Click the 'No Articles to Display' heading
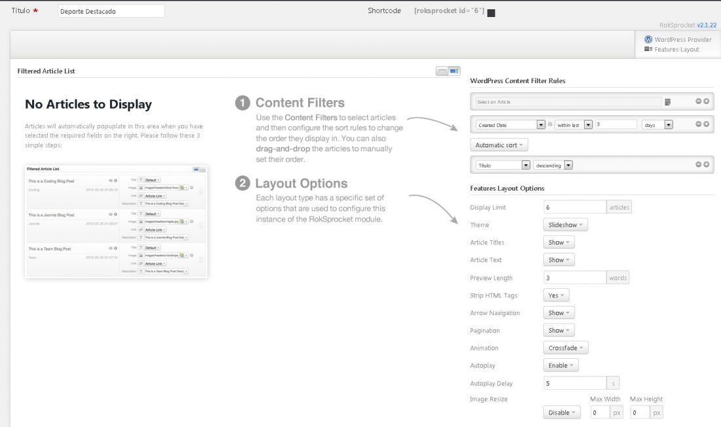The image size is (721, 427). 88,104
